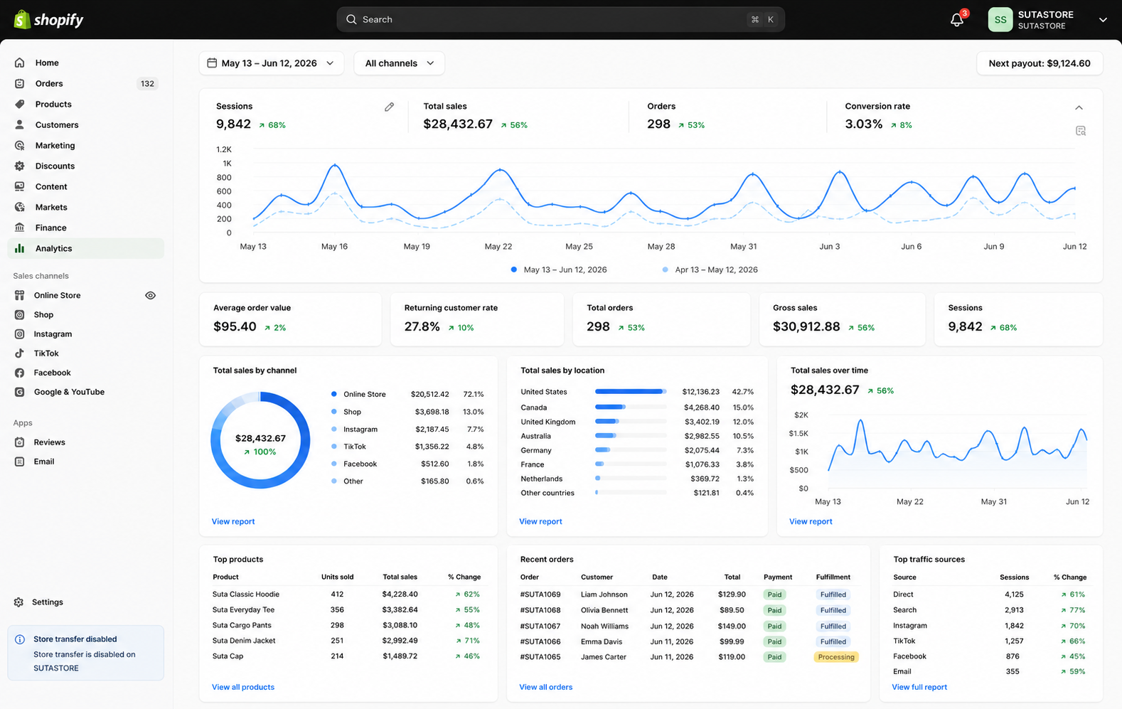Viewport: 1122px width, 709px height.
Task: Click the Average order value card
Action: coord(290,319)
